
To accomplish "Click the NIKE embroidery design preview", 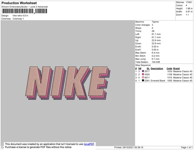I will (68, 83).
